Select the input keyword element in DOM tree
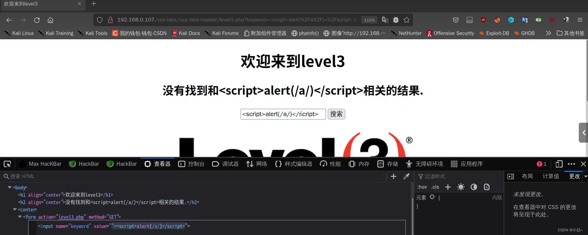The height and width of the screenshot is (235, 588). (114, 226)
